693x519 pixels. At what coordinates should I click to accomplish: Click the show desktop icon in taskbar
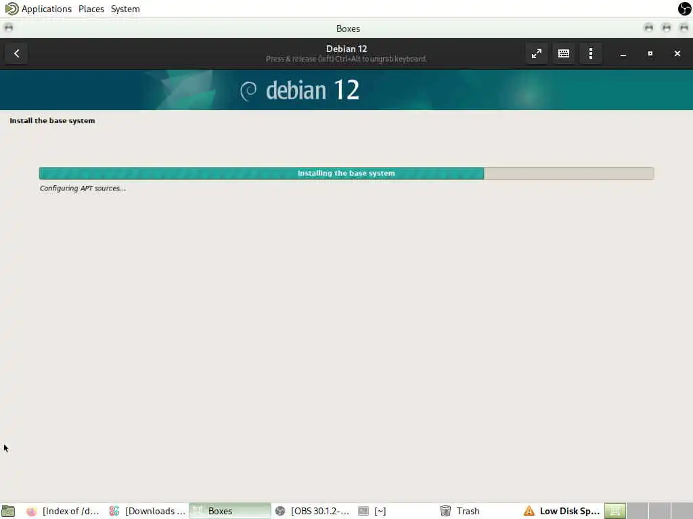[x=8, y=511]
